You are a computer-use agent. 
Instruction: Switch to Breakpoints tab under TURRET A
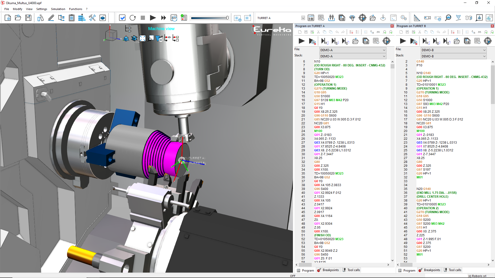[328, 270]
